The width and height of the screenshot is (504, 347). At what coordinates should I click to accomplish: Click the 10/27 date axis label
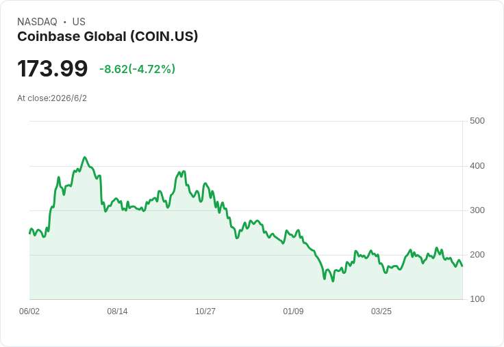pos(205,311)
